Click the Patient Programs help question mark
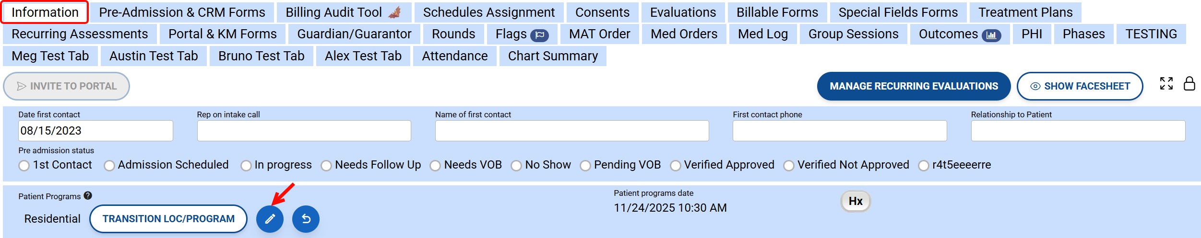 pos(88,195)
